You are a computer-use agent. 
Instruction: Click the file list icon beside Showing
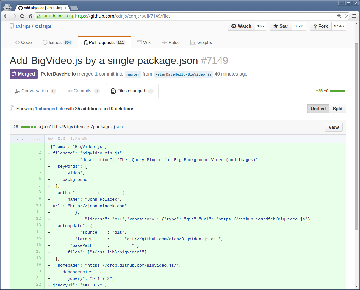point(12,108)
